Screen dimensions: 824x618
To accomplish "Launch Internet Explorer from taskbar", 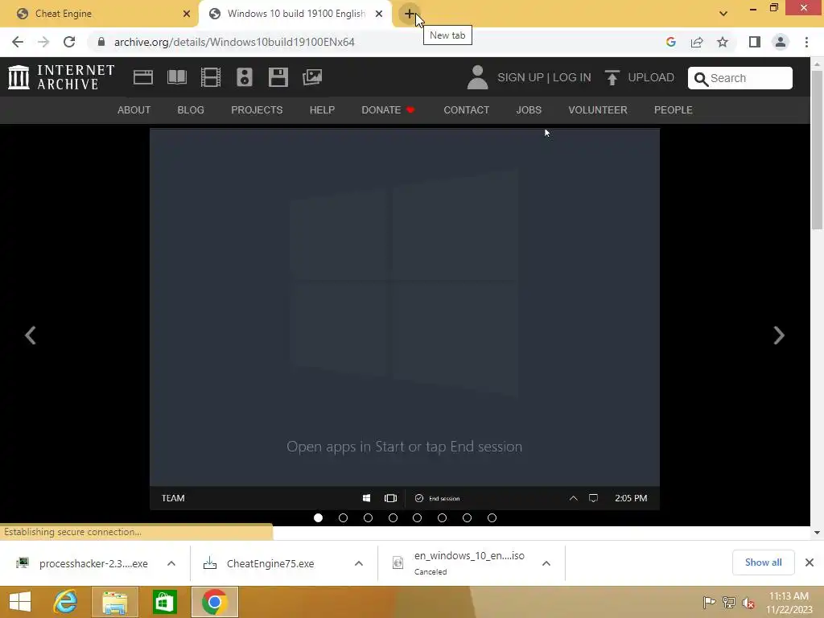I will click(66, 602).
